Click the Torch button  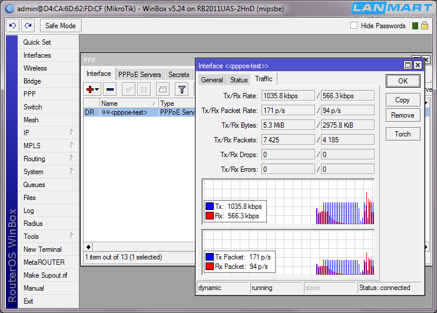[403, 134]
